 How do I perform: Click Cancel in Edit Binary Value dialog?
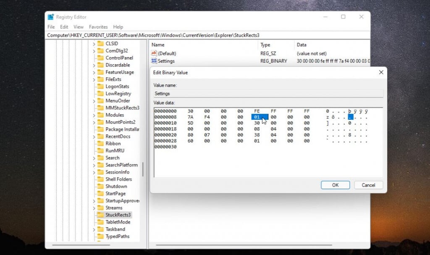pos(368,185)
